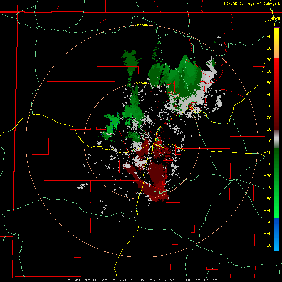Screen dimensions: 282x282
Task: Click the -40 value on the velocity scale
Action: (268, 187)
